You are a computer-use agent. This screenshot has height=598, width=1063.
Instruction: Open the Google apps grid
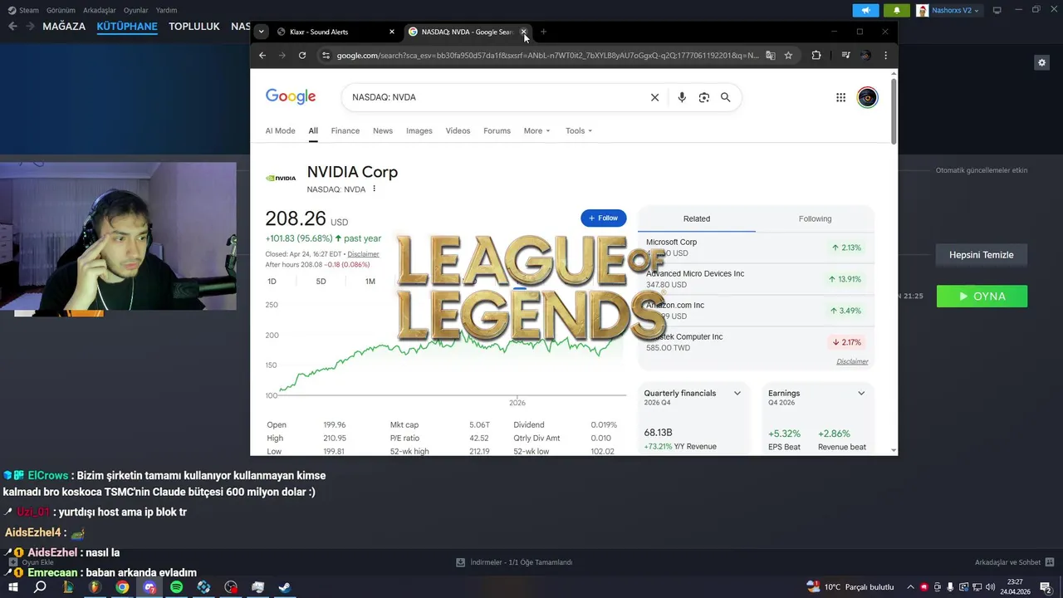click(840, 97)
